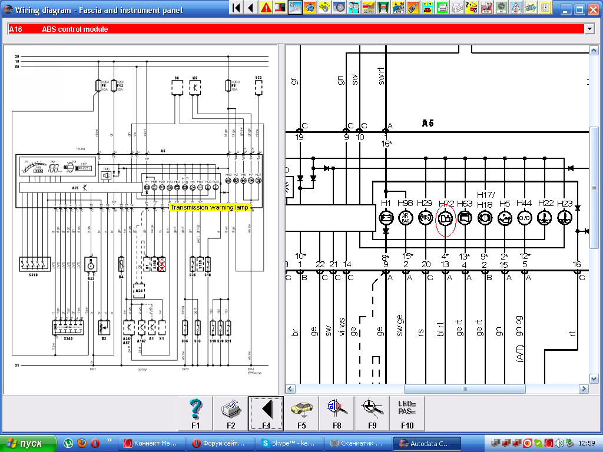Click the Transmission warning lamp tooltip text
This screenshot has height=452, width=603.
pyautogui.click(x=209, y=207)
